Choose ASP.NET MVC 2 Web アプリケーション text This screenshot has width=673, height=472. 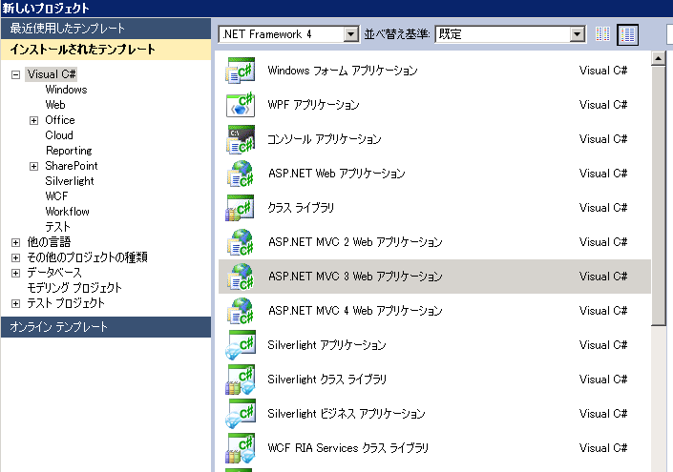(x=355, y=242)
